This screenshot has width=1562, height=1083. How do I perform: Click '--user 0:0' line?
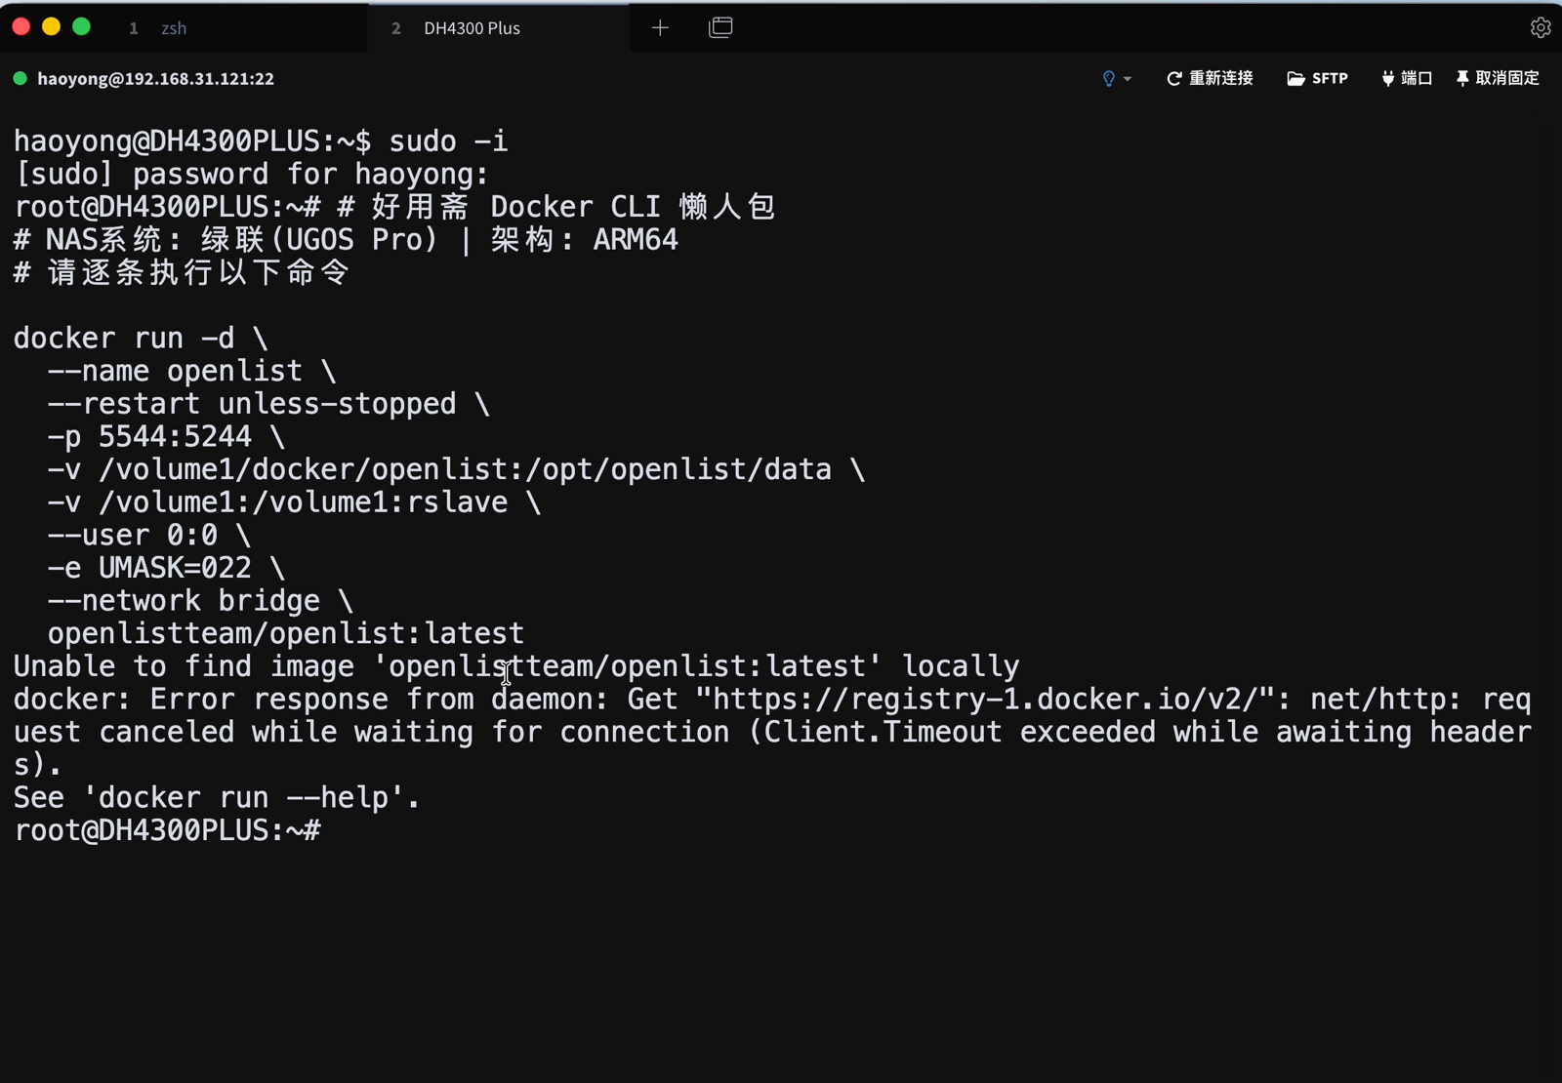148,535
